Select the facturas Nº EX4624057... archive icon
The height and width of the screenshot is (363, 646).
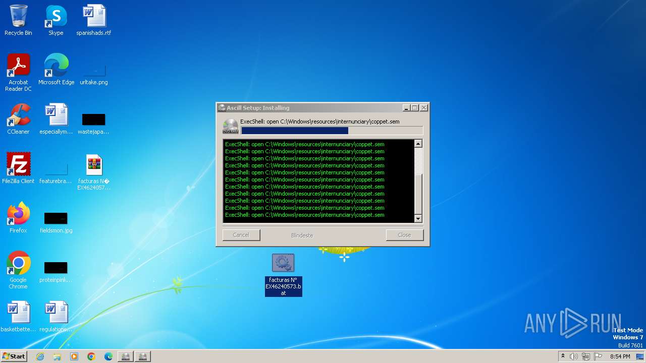pyautogui.click(x=94, y=172)
